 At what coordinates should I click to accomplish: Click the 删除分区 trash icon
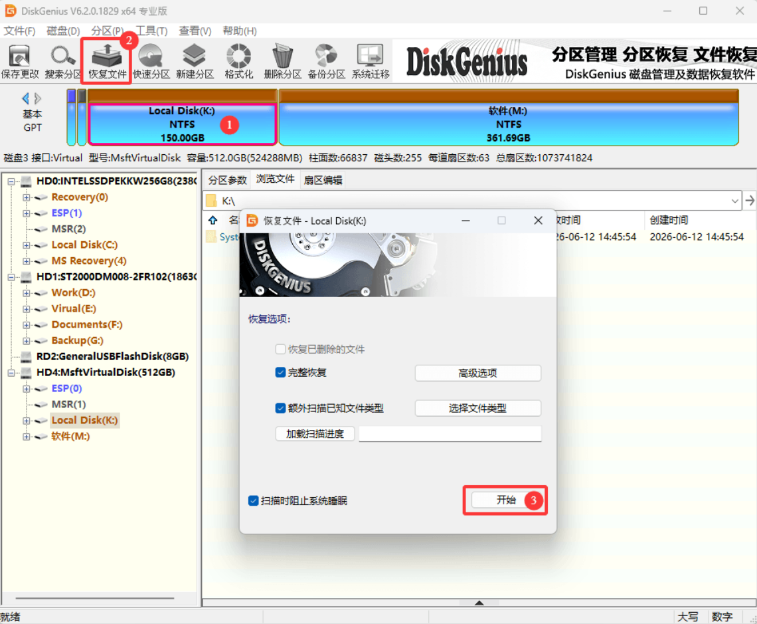282,61
